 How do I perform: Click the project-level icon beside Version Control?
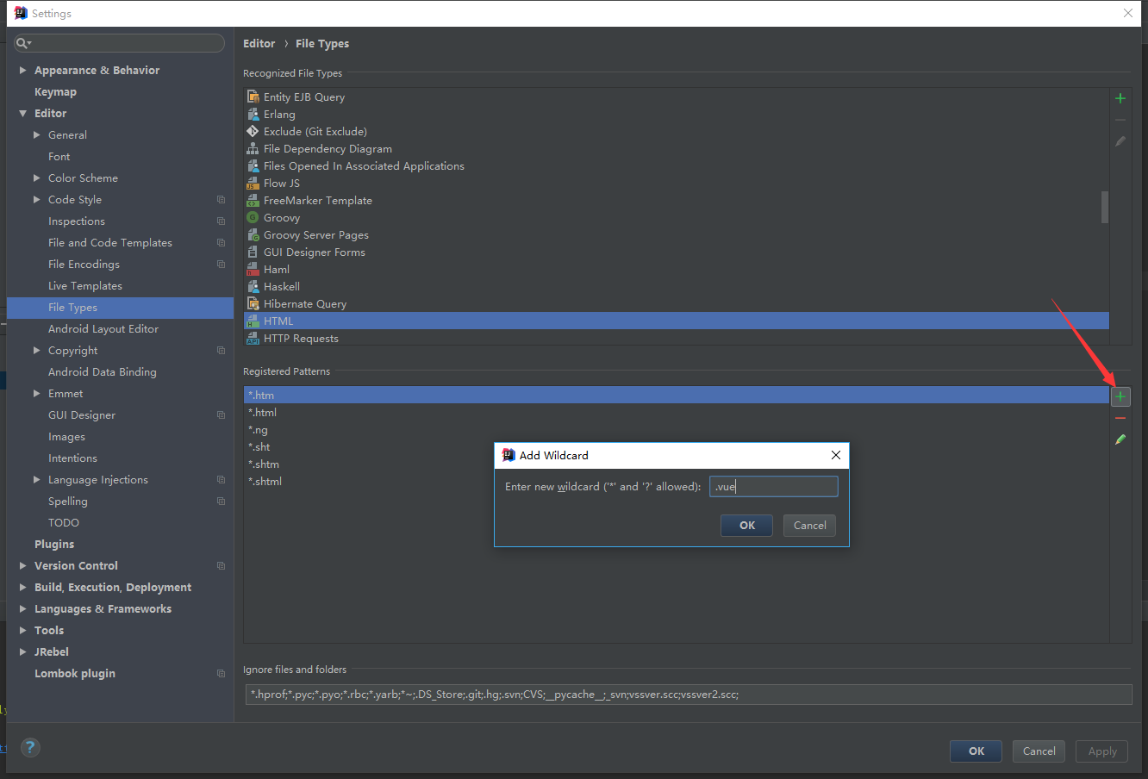[x=221, y=566]
